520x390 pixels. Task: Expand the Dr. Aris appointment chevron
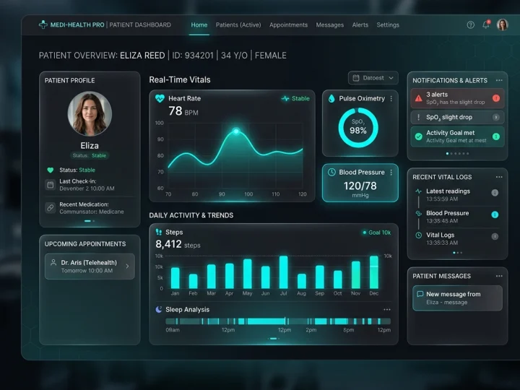127,266
